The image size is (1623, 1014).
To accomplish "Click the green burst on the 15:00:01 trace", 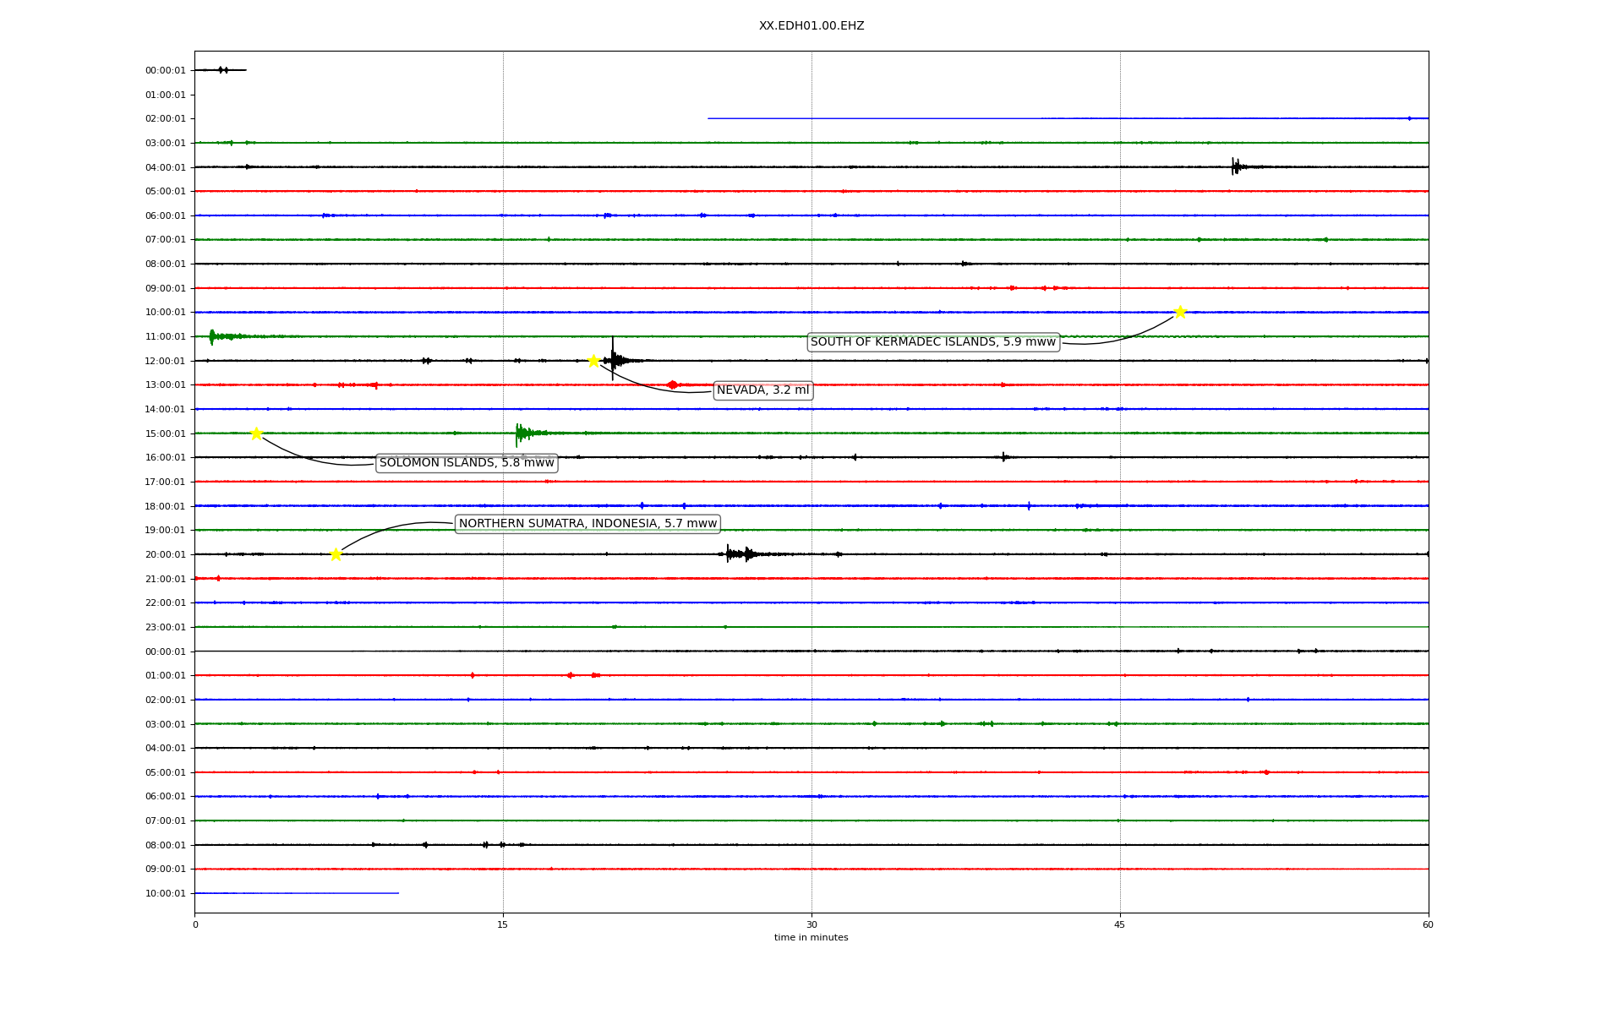I will click(x=522, y=433).
